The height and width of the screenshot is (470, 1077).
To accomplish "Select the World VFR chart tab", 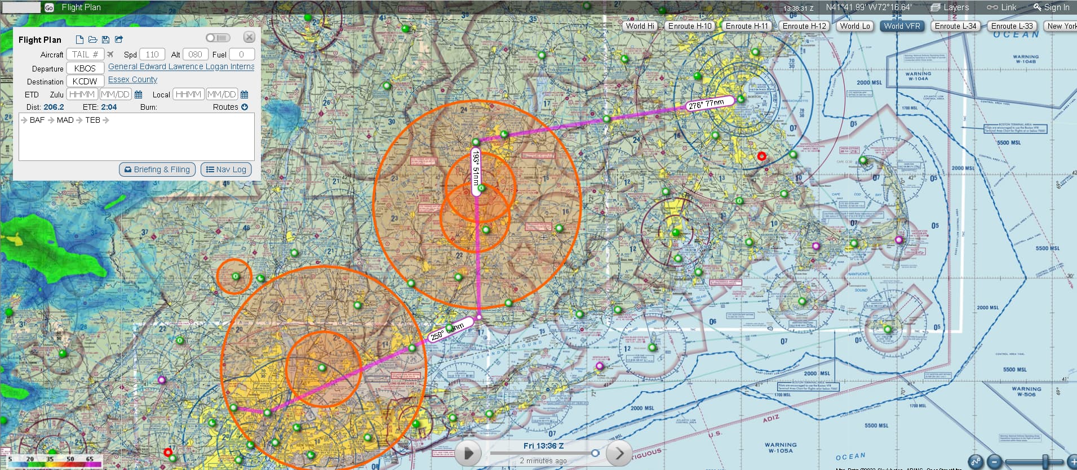I will 902,26.
